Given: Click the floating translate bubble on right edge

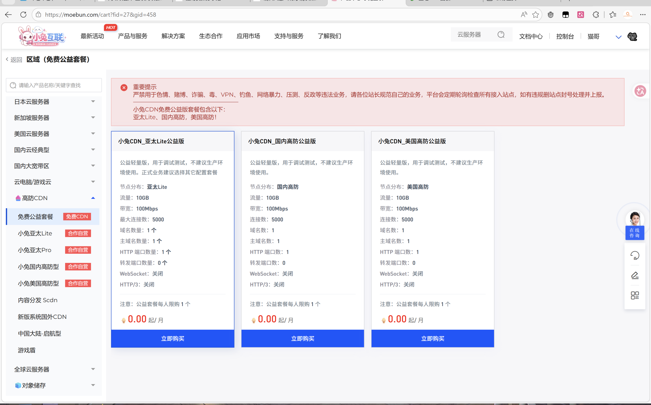Looking at the screenshot, I should click(641, 91).
